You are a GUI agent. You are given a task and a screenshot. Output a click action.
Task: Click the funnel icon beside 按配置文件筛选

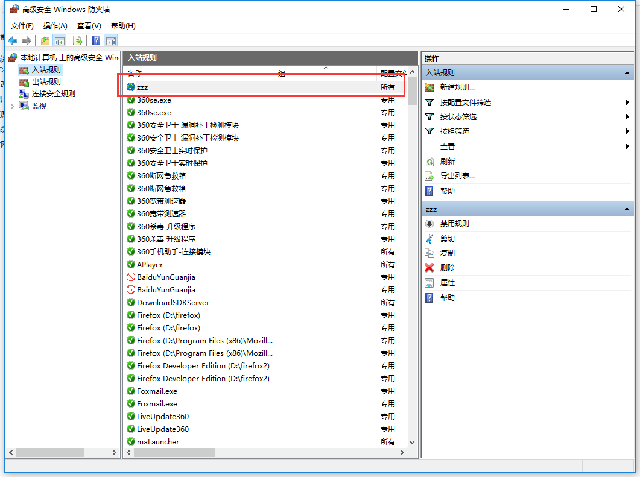[429, 102]
